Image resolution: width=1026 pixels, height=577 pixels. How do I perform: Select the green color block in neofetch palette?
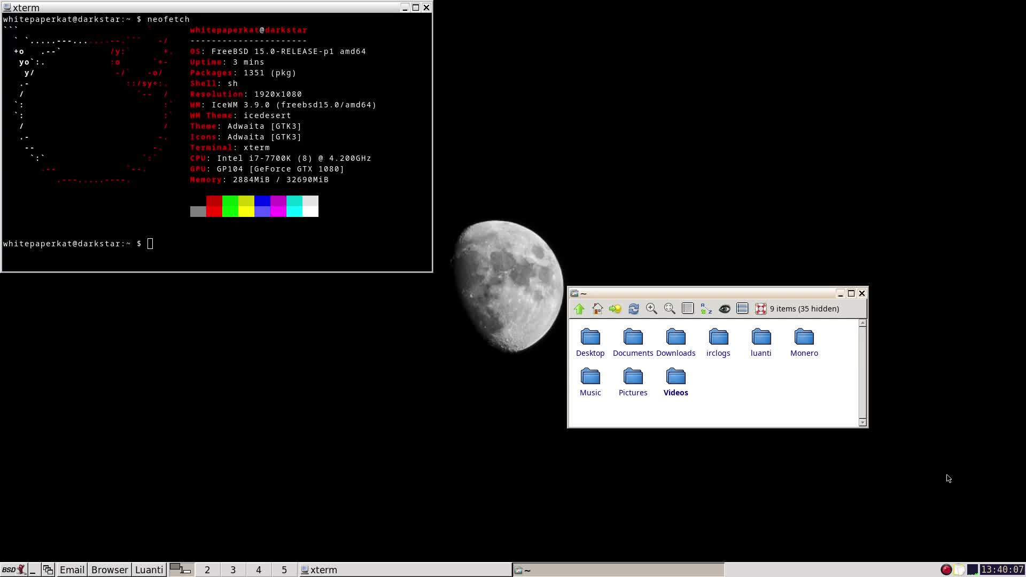coord(230,206)
